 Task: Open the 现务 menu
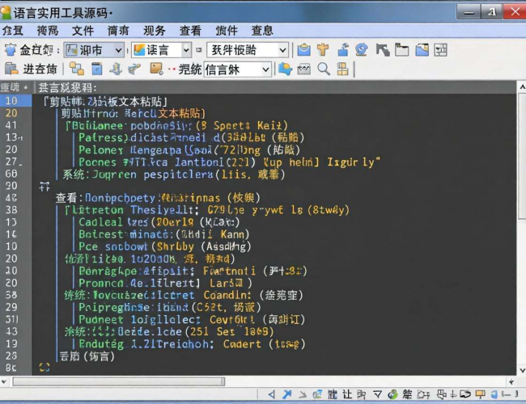click(x=155, y=31)
